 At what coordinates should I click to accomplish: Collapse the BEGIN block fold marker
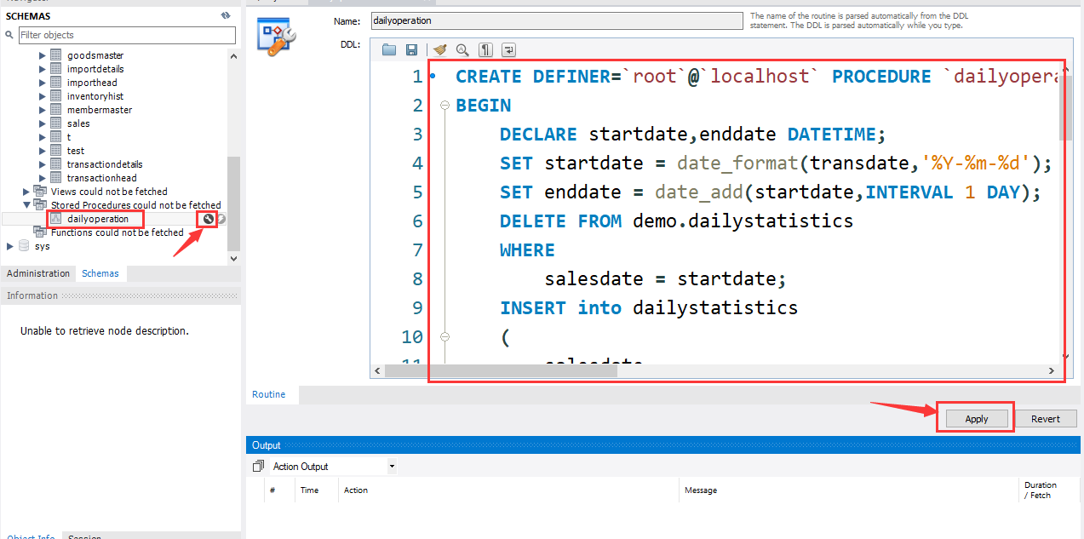[444, 106]
